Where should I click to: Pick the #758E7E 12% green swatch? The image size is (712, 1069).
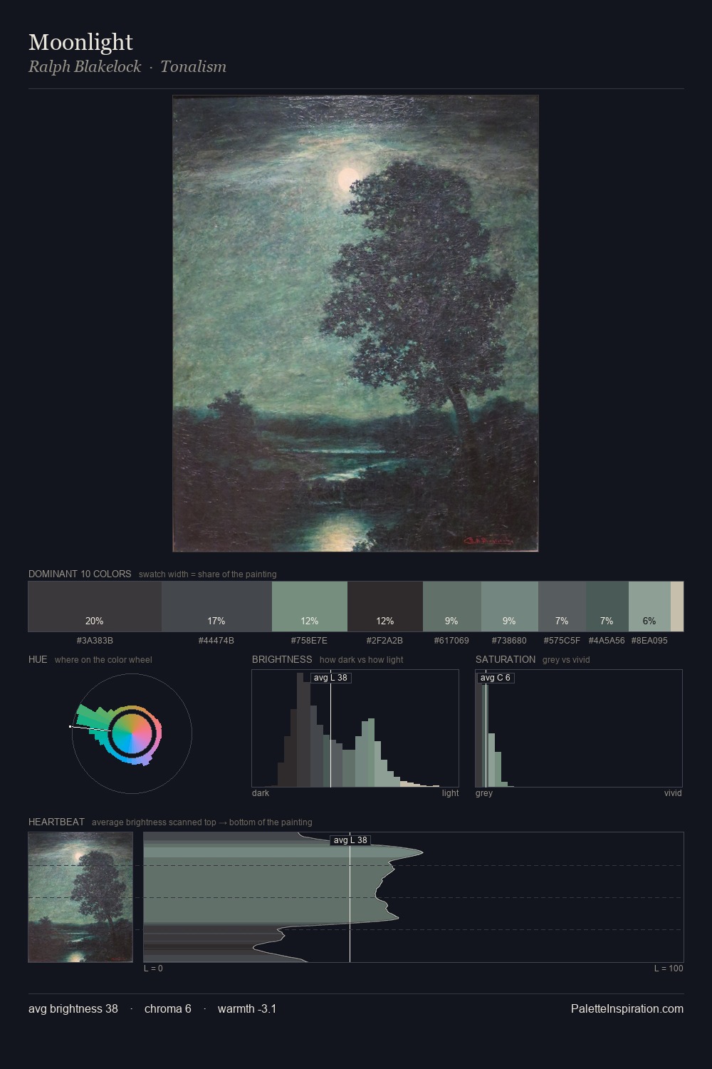310,606
